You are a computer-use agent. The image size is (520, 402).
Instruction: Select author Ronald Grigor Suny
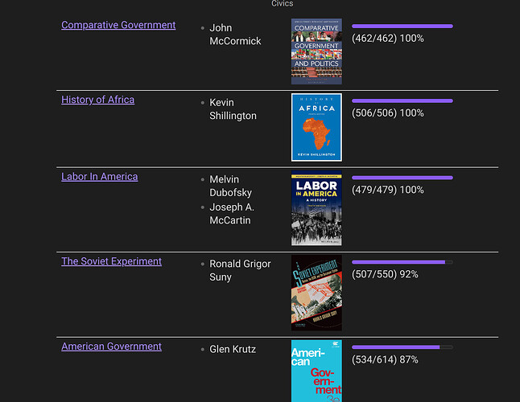(240, 270)
